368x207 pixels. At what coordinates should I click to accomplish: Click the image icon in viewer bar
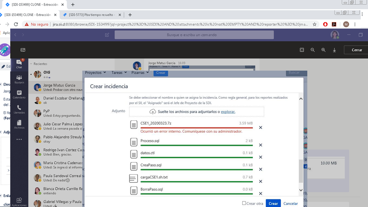pyautogui.click(x=23, y=50)
